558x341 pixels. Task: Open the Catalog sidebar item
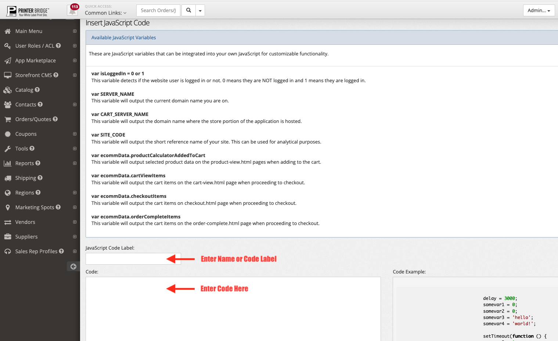(24, 90)
